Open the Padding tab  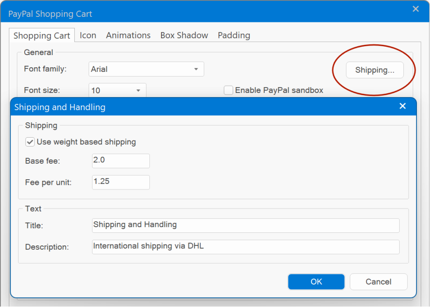tap(234, 35)
